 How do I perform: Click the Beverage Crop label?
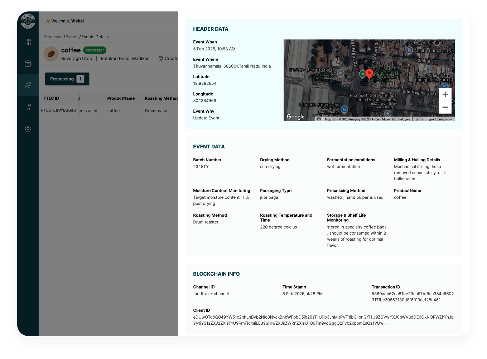77,59
